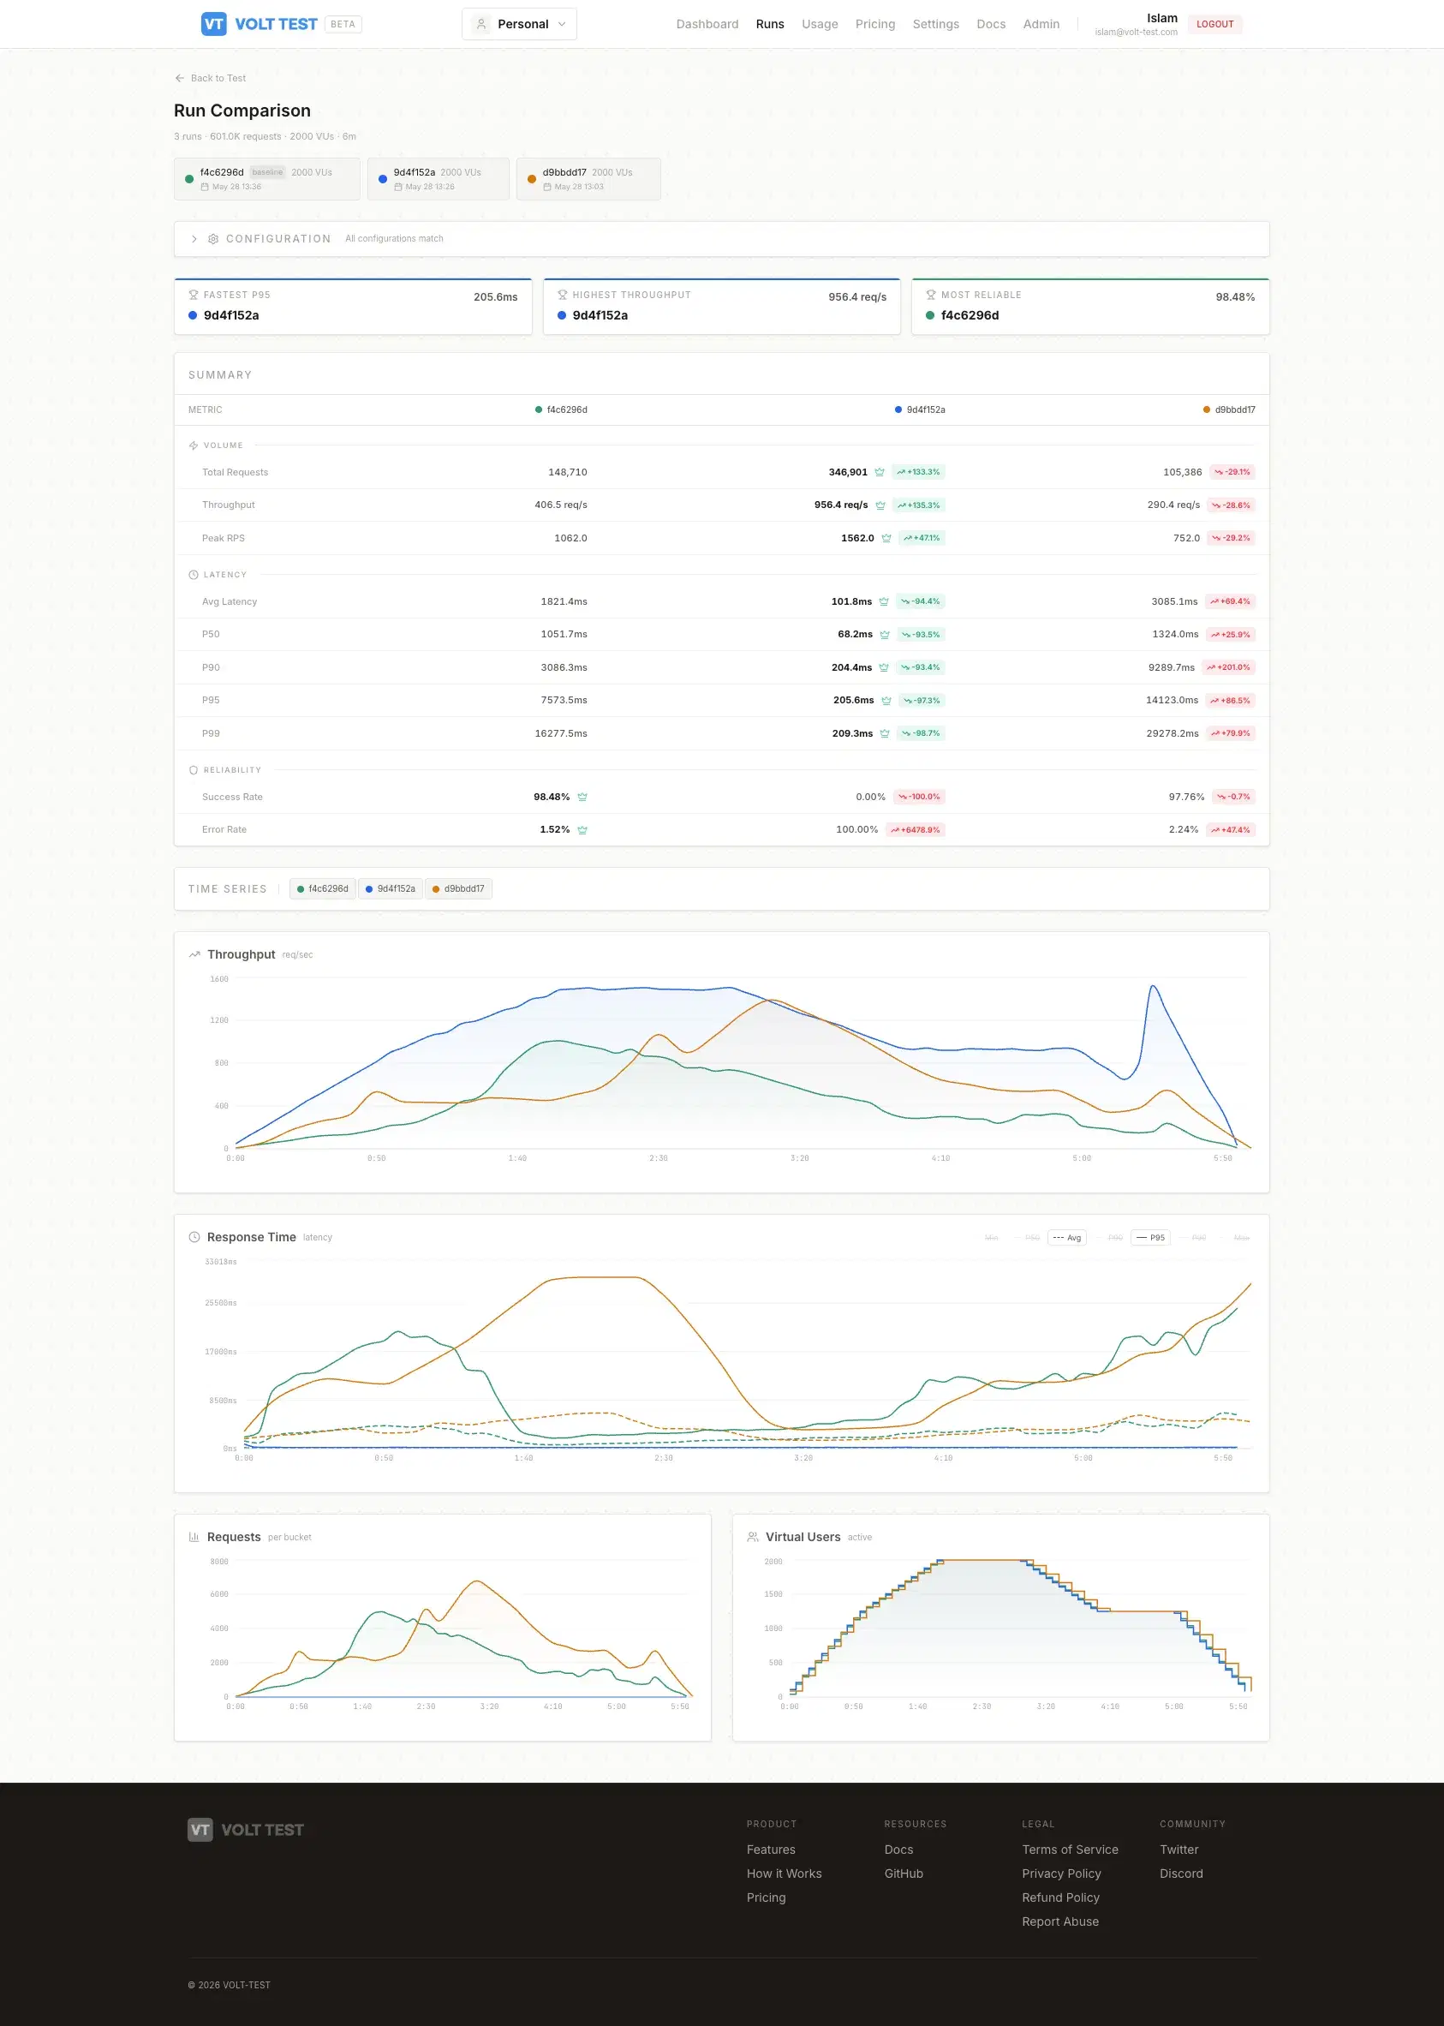The width and height of the screenshot is (1444, 2026).
Task: Click the Reliability section shield icon
Action: tap(193, 770)
